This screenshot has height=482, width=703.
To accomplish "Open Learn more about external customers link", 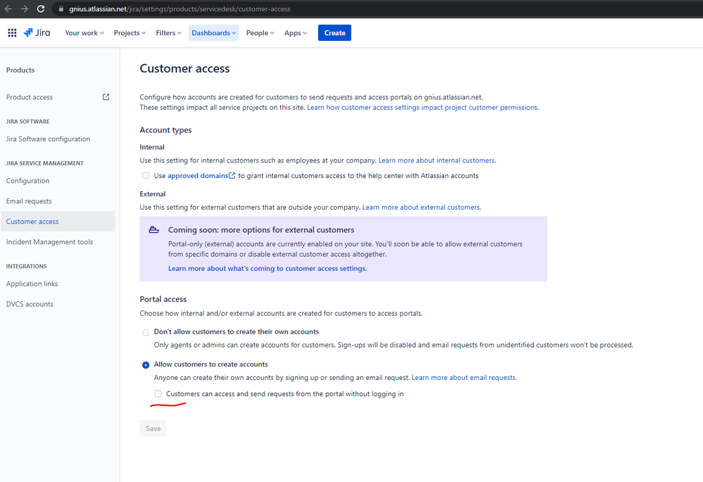I will point(422,208).
